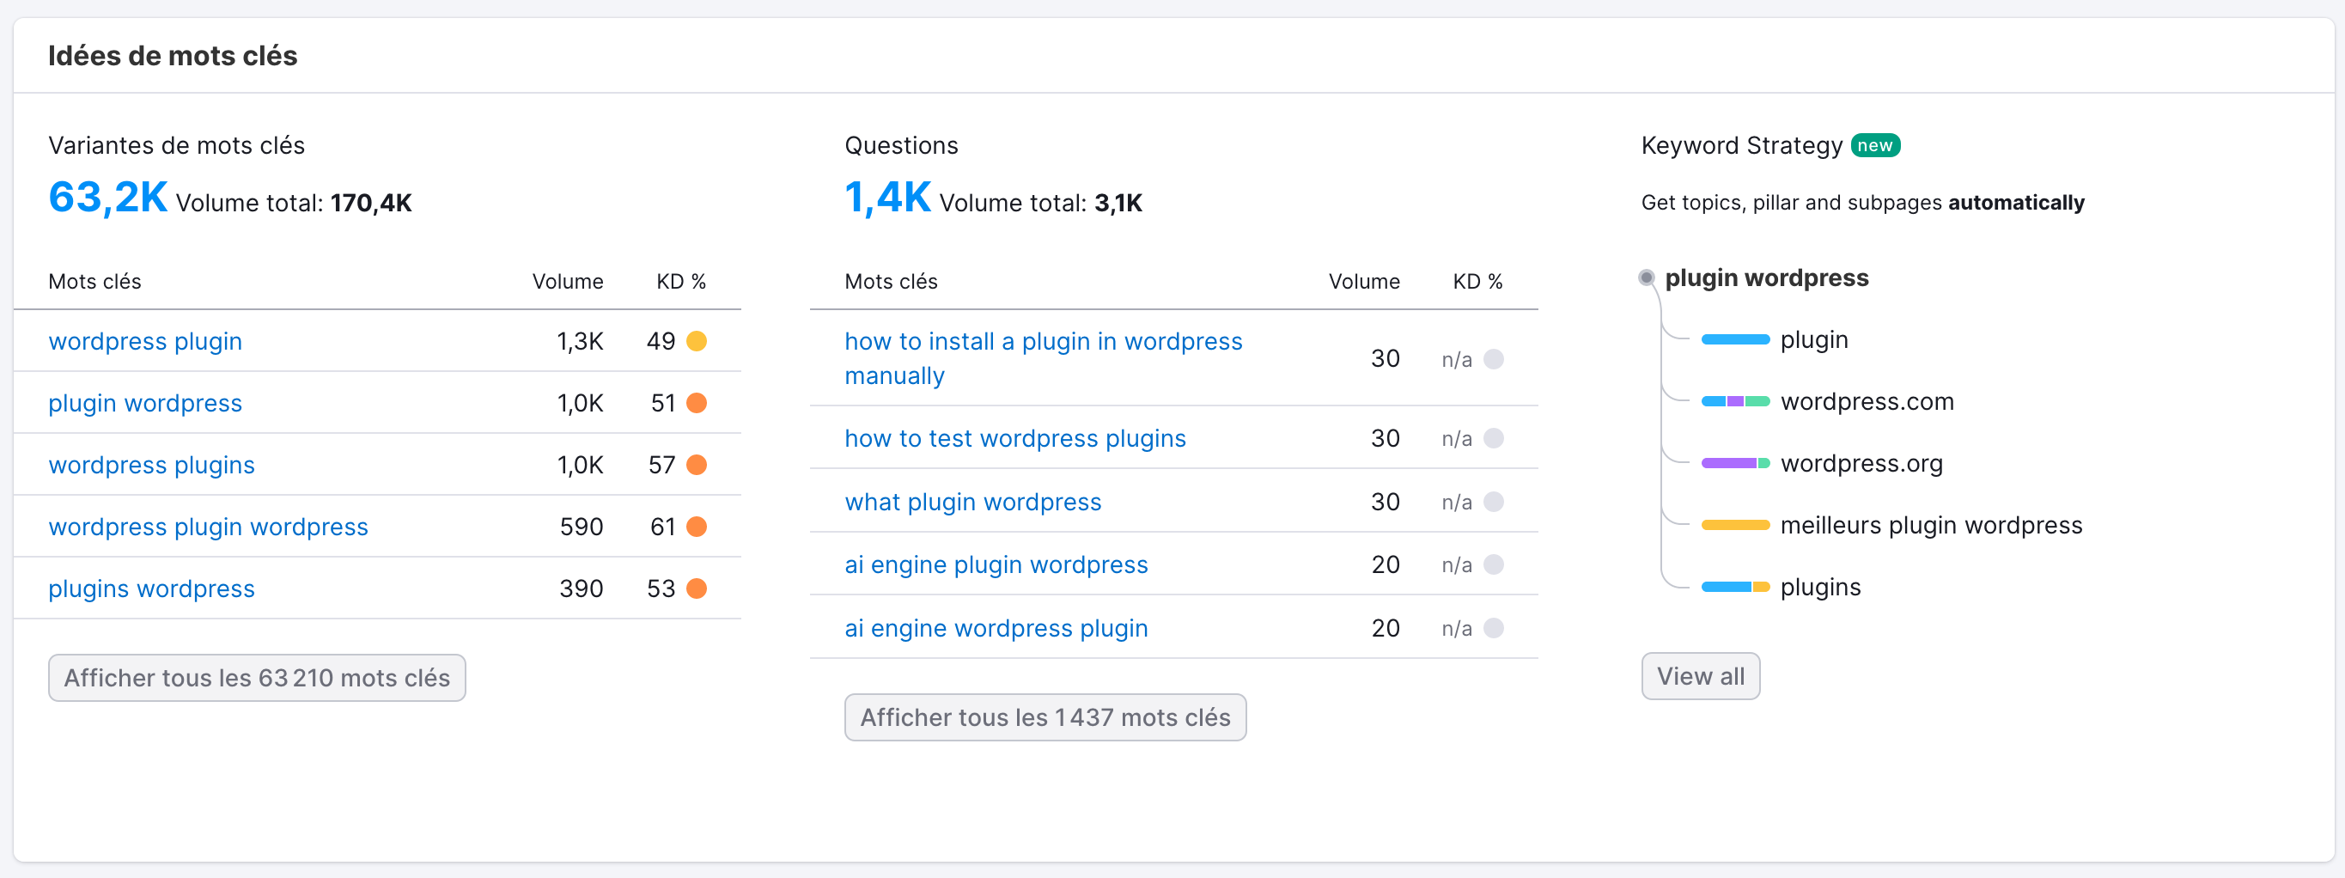Open 'ai engine plugin wordpress' question link
2345x878 pixels.
pyautogui.click(x=996, y=564)
